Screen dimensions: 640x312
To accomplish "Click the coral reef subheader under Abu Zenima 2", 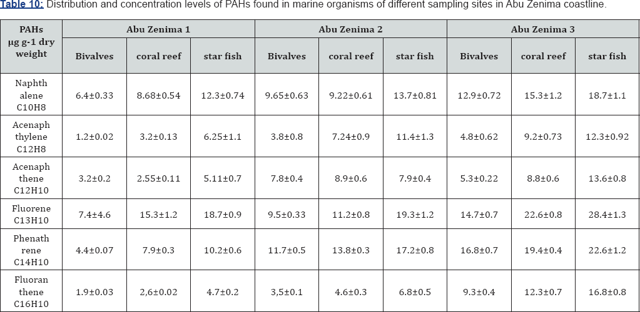I will 351,56.
